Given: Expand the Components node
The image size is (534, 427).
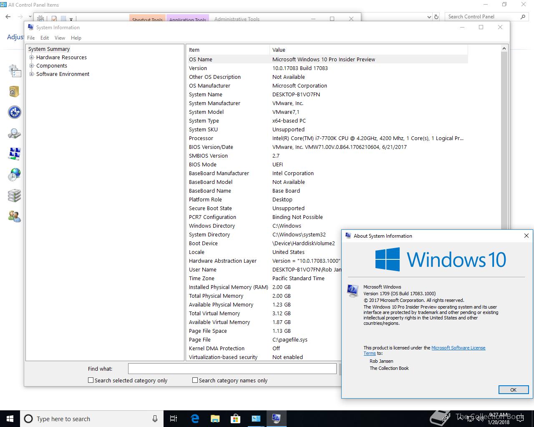Looking at the screenshot, I should tap(31, 66).
